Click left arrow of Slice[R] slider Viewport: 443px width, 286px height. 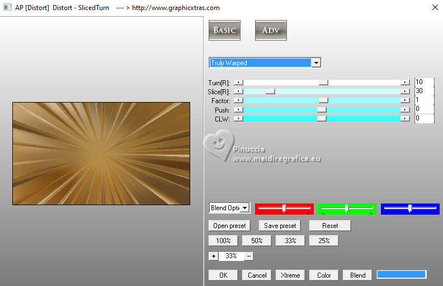(238, 91)
